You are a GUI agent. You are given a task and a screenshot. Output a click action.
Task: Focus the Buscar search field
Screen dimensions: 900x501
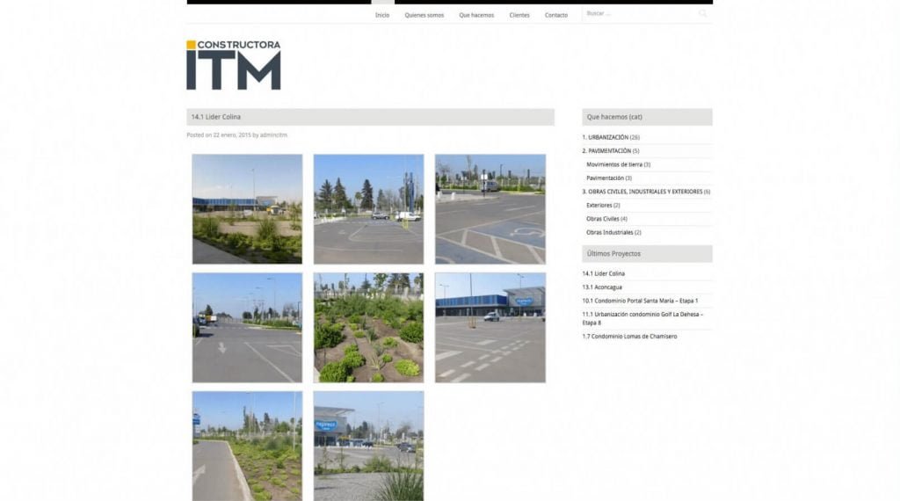639,14
